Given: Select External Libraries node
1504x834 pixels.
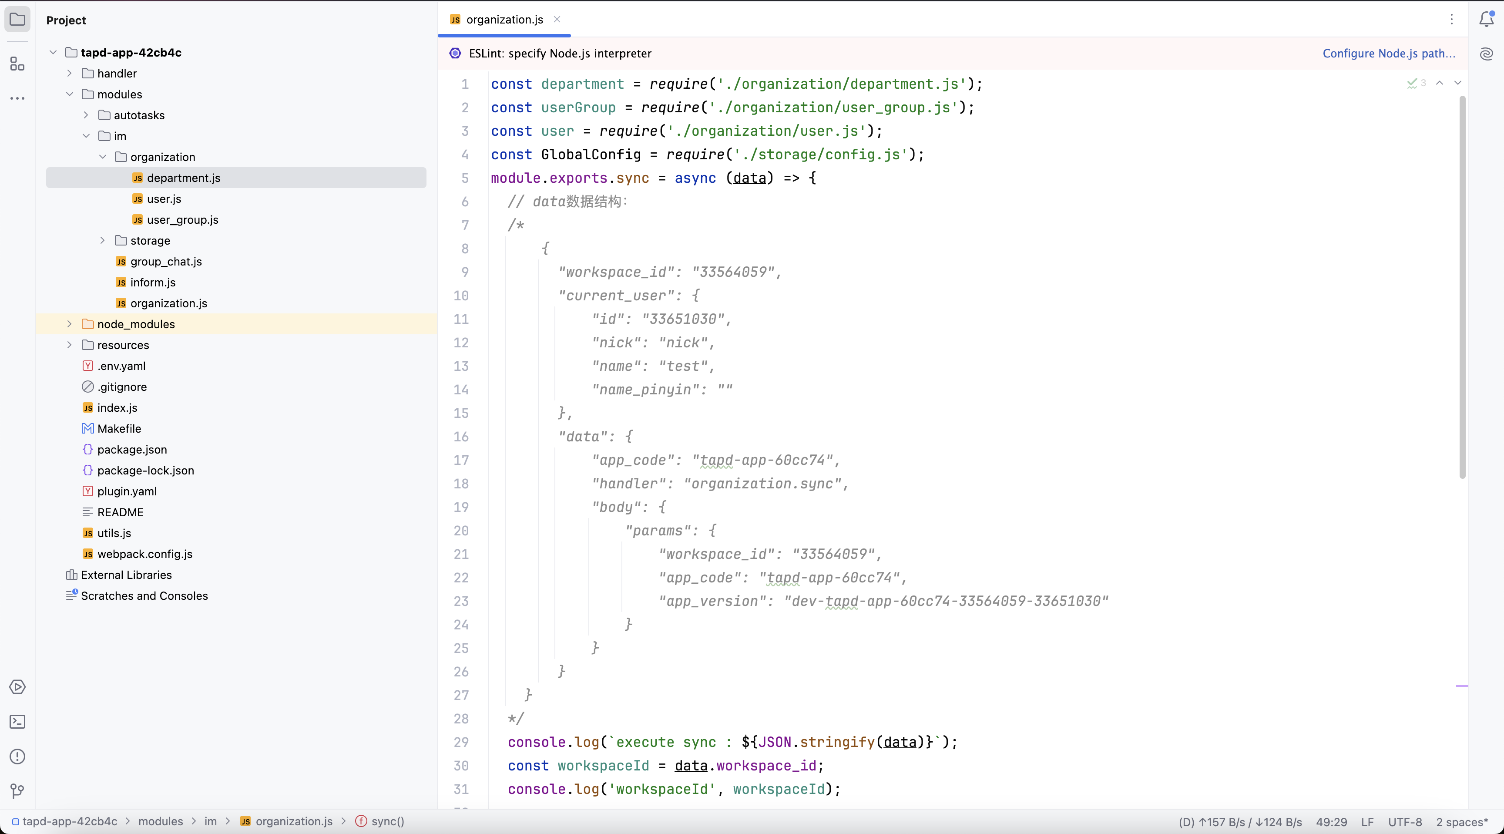Looking at the screenshot, I should [126, 575].
